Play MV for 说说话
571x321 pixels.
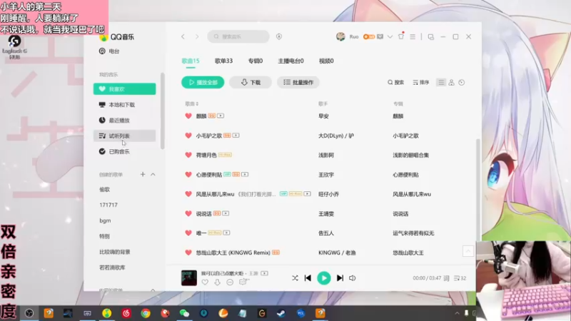click(x=226, y=213)
